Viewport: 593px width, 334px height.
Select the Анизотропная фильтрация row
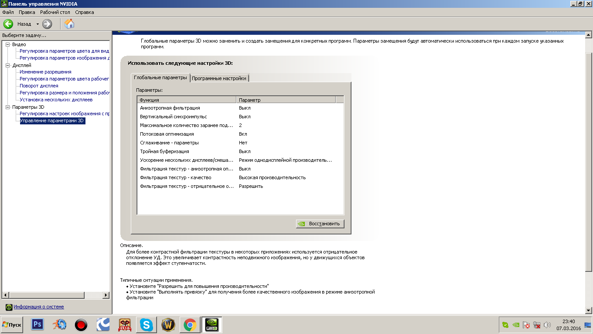tap(240, 108)
